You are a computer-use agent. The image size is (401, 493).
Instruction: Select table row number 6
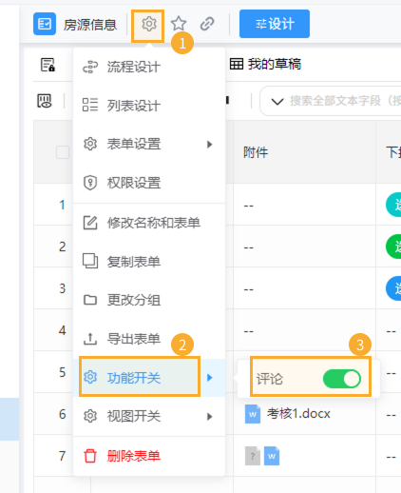(63, 414)
